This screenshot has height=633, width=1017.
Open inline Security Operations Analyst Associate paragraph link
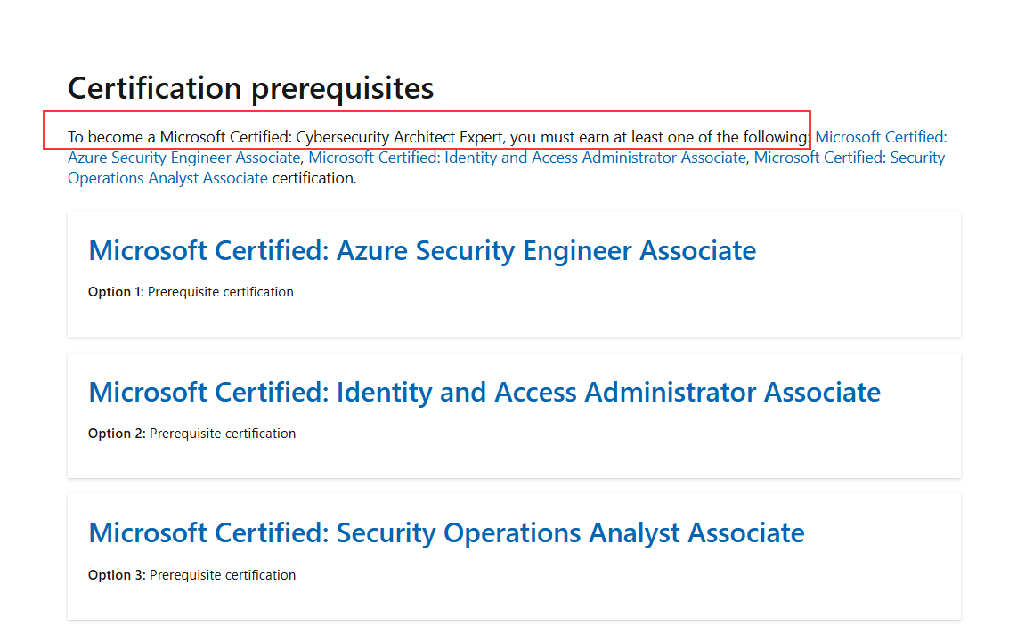[x=167, y=178]
